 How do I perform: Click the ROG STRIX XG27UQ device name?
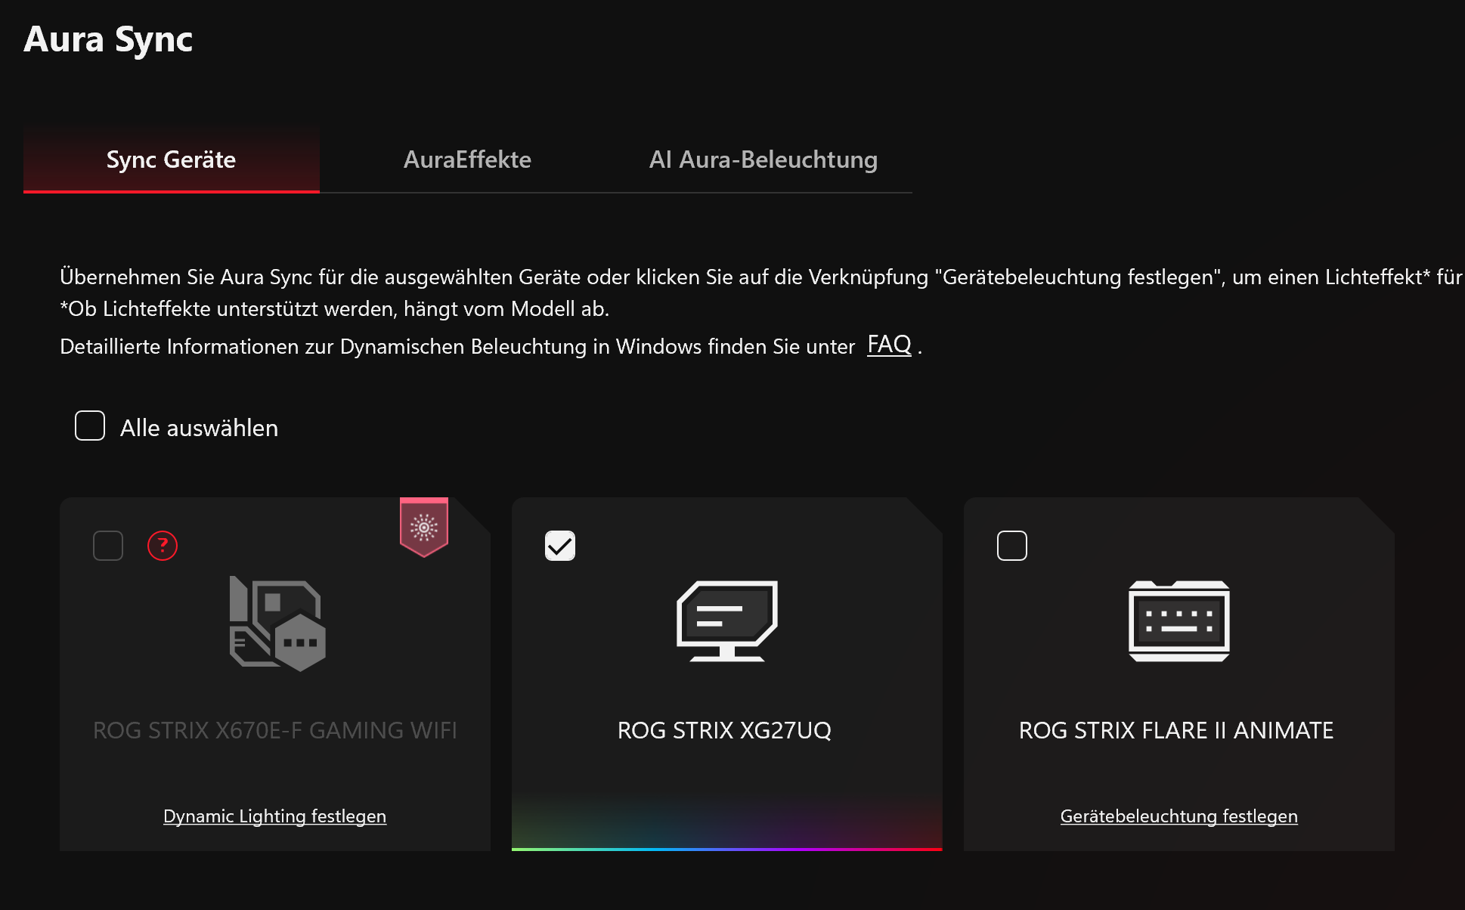click(724, 730)
